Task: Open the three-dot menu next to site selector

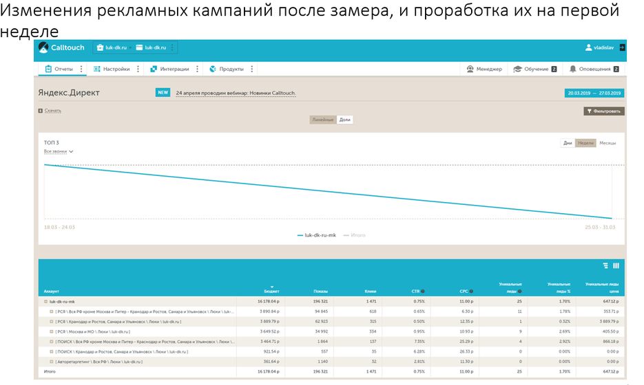Action: 172,47
